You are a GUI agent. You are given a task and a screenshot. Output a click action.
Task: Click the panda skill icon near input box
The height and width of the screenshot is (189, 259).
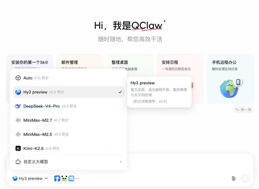[x=64, y=178]
